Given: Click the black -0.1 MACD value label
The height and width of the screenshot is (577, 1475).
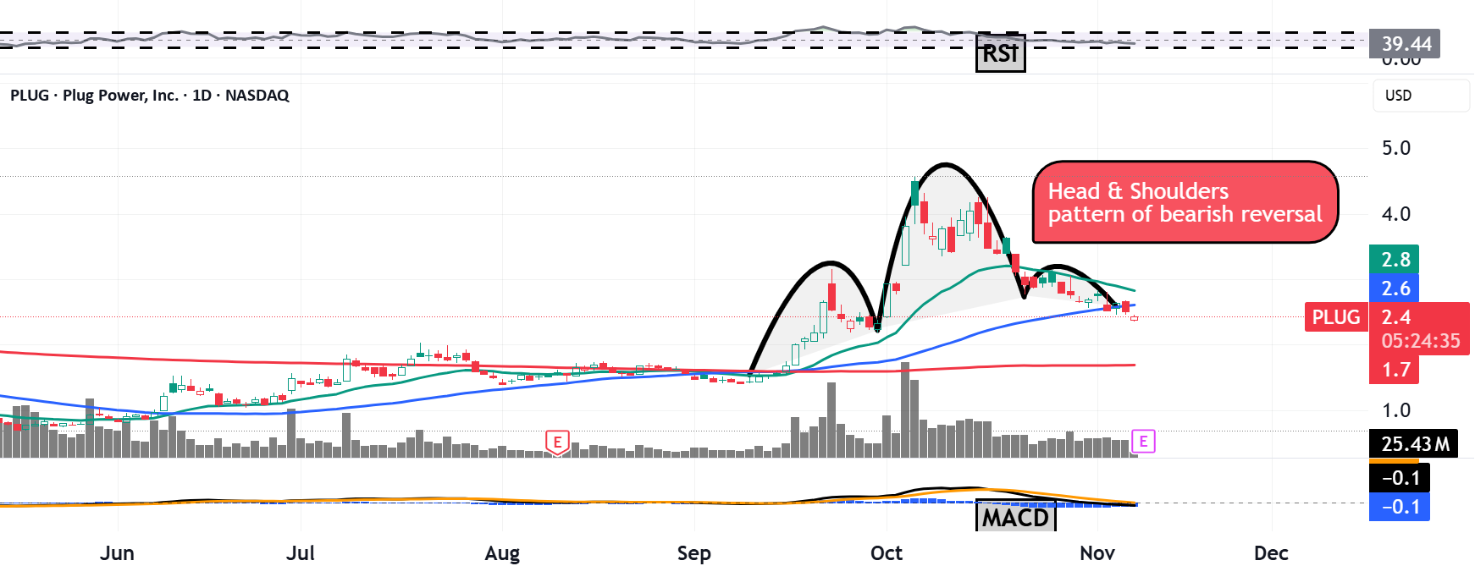Looking at the screenshot, I should point(1400,478).
